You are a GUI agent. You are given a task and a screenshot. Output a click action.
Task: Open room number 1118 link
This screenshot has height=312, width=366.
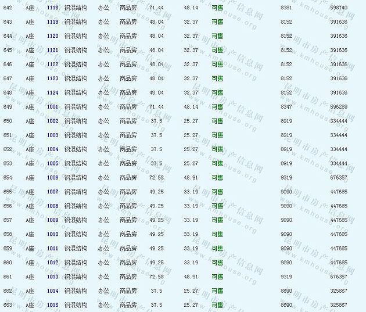[52, 8]
